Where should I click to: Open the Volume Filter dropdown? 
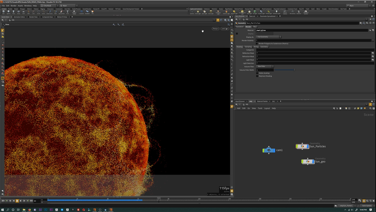(x=265, y=66)
